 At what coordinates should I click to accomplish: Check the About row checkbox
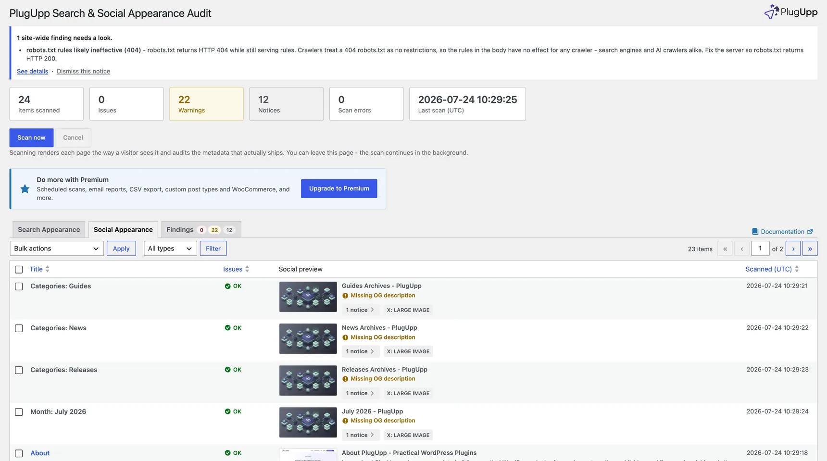19,453
